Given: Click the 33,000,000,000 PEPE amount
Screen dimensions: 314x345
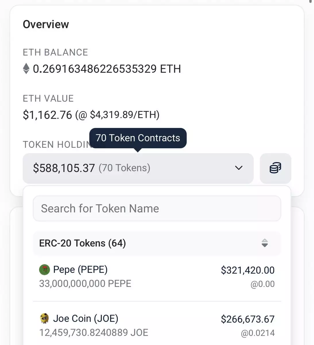Looking at the screenshot, I should pyautogui.click(x=85, y=284).
